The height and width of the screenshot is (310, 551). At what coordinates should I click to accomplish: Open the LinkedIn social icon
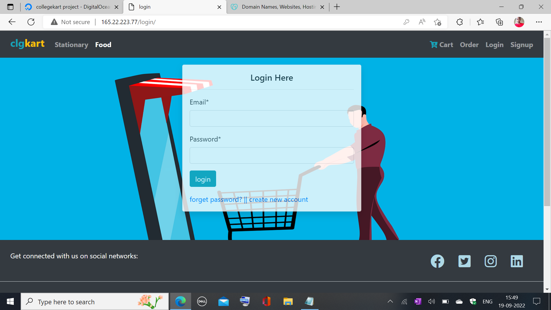point(517,261)
